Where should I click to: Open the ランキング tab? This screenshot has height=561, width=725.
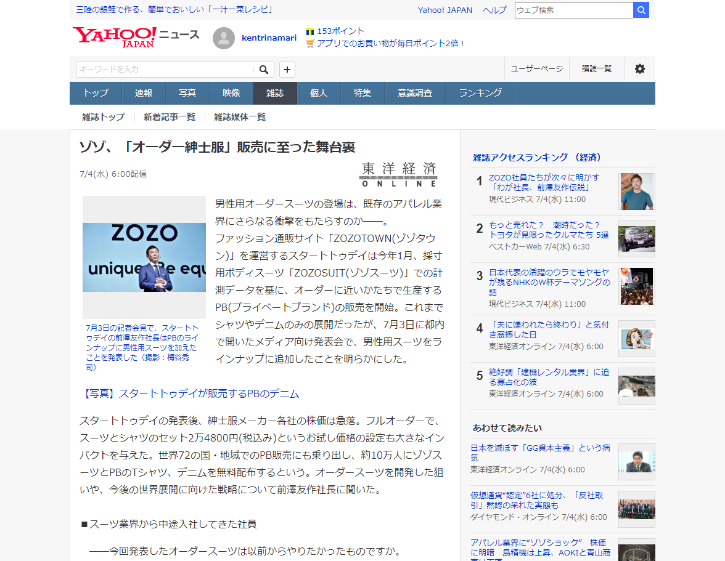coord(480,93)
